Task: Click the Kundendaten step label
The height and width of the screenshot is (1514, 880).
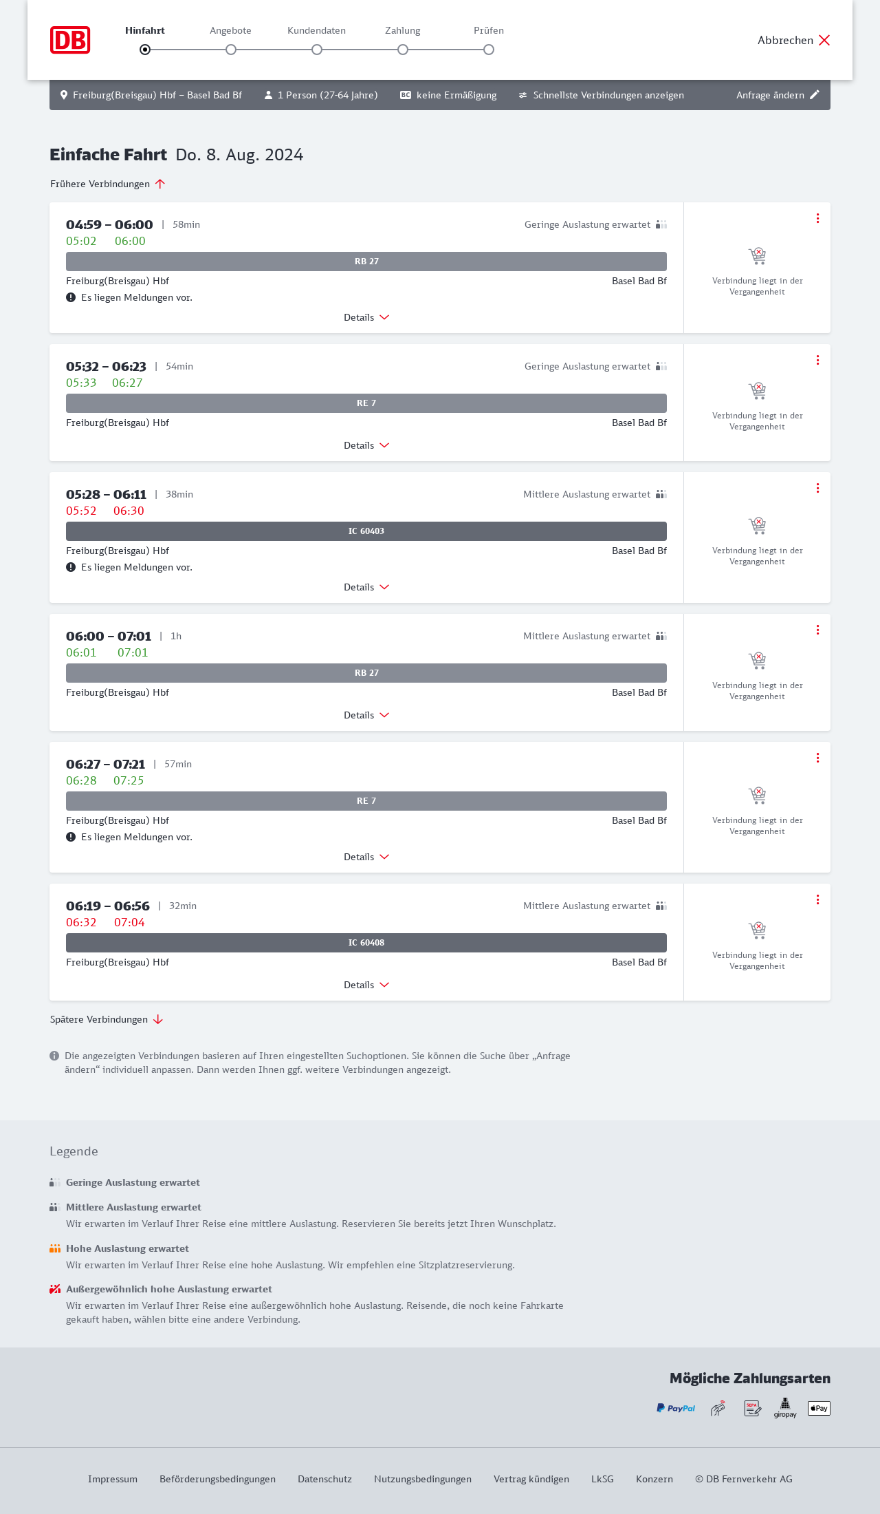Action: pyautogui.click(x=316, y=30)
